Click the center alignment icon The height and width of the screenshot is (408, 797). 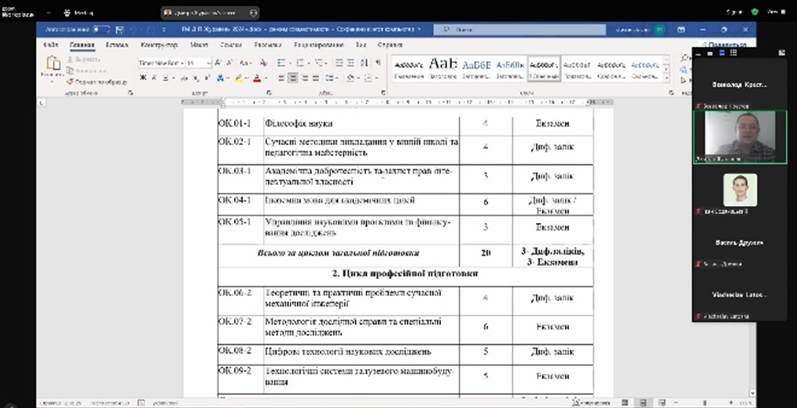click(293, 78)
